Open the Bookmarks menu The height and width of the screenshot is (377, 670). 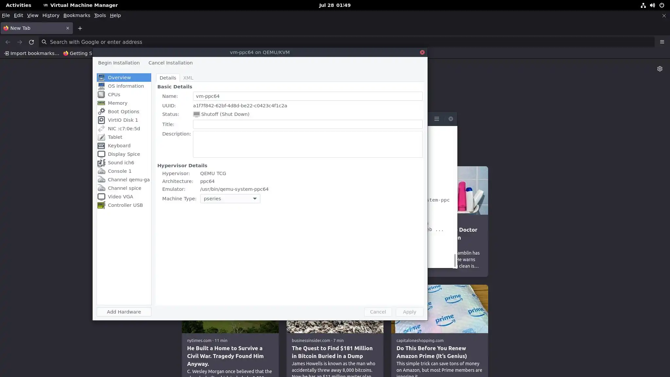[x=77, y=15]
